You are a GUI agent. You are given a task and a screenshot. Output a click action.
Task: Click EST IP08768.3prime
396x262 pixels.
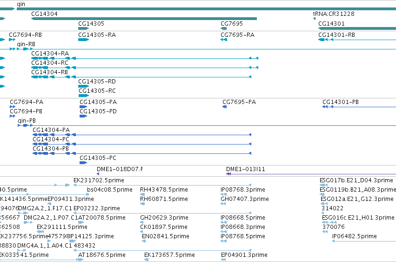243,190
